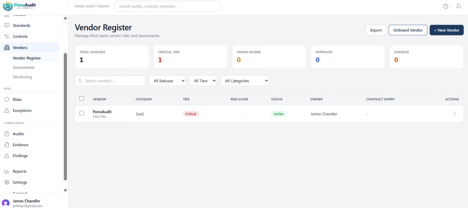Click the Evidence file icon
This screenshot has width=468, height=208.
click(7, 145)
